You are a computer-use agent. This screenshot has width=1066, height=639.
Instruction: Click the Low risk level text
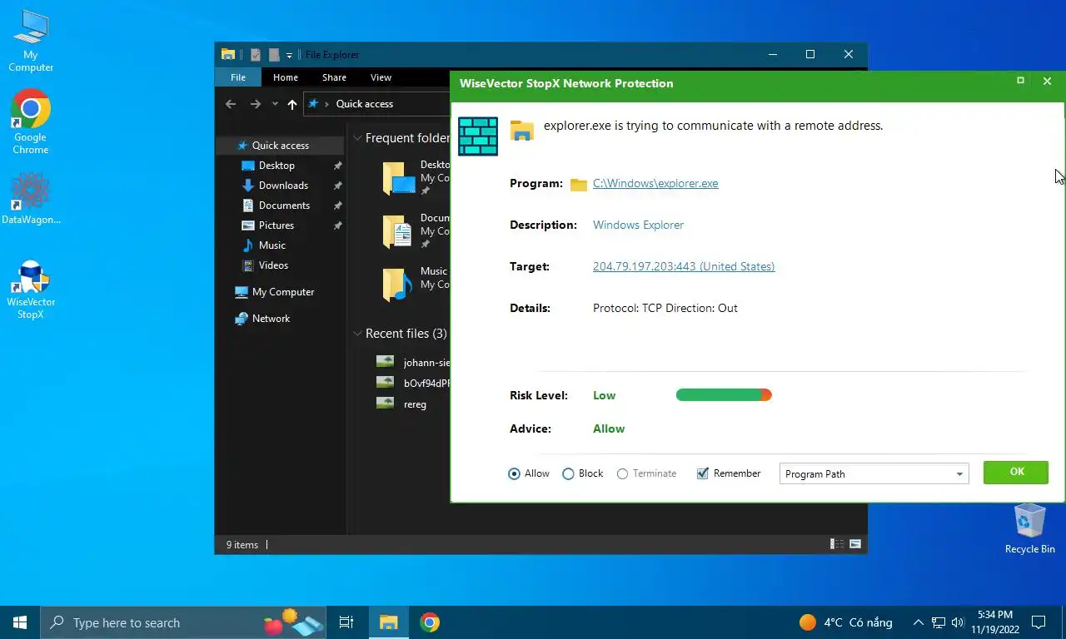(605, 395)
